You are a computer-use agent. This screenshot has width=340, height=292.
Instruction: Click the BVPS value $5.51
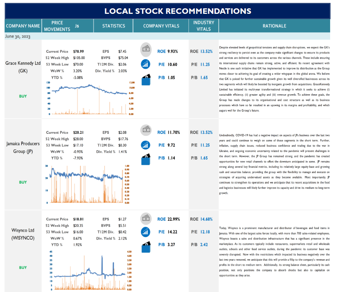pyautogui.click(x=122, y=225)
